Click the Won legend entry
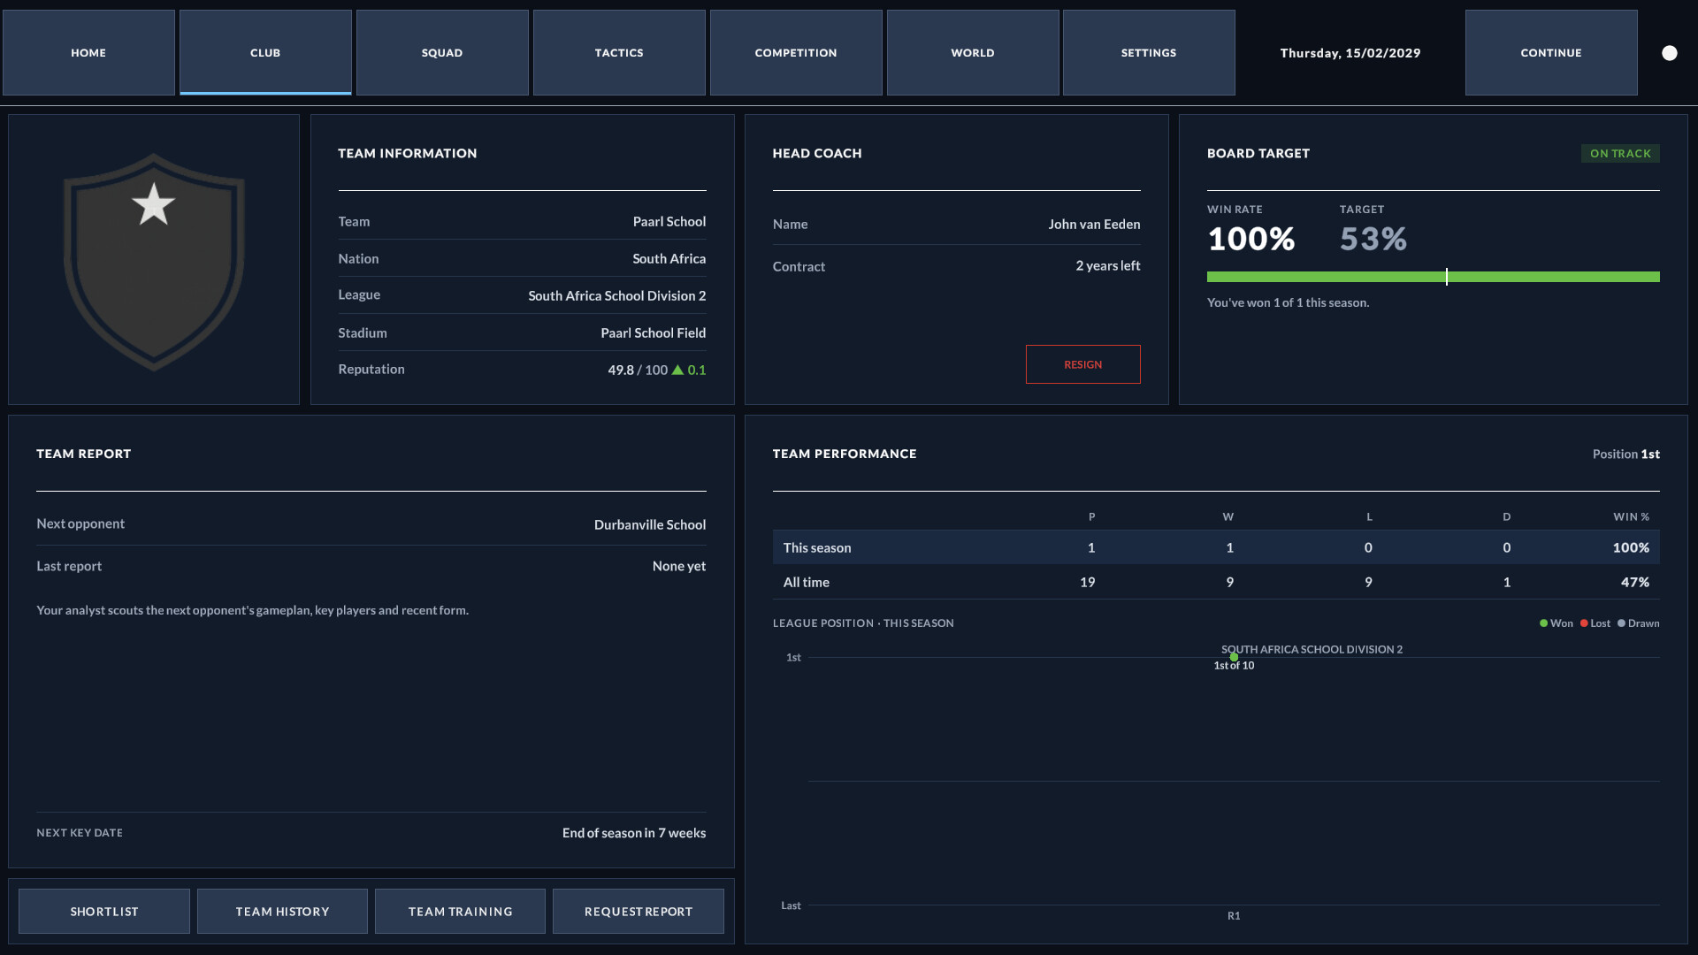This screenshot has height=955, width=1698. pyautogui.click(x=1556, y=623)
